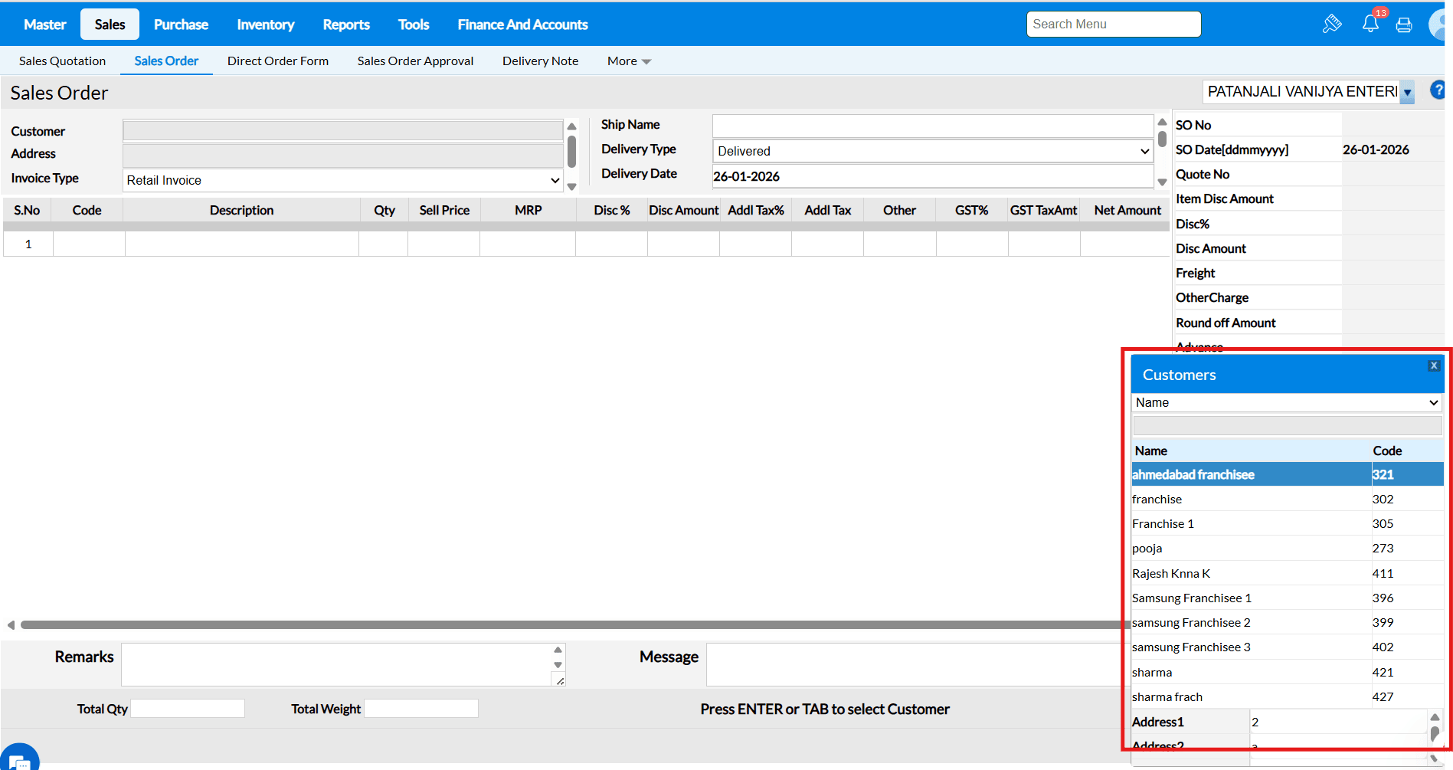The image size is (1453, 770).
Task: Switch to the Delivery Note tab
Action: click(x=541, y=61)
